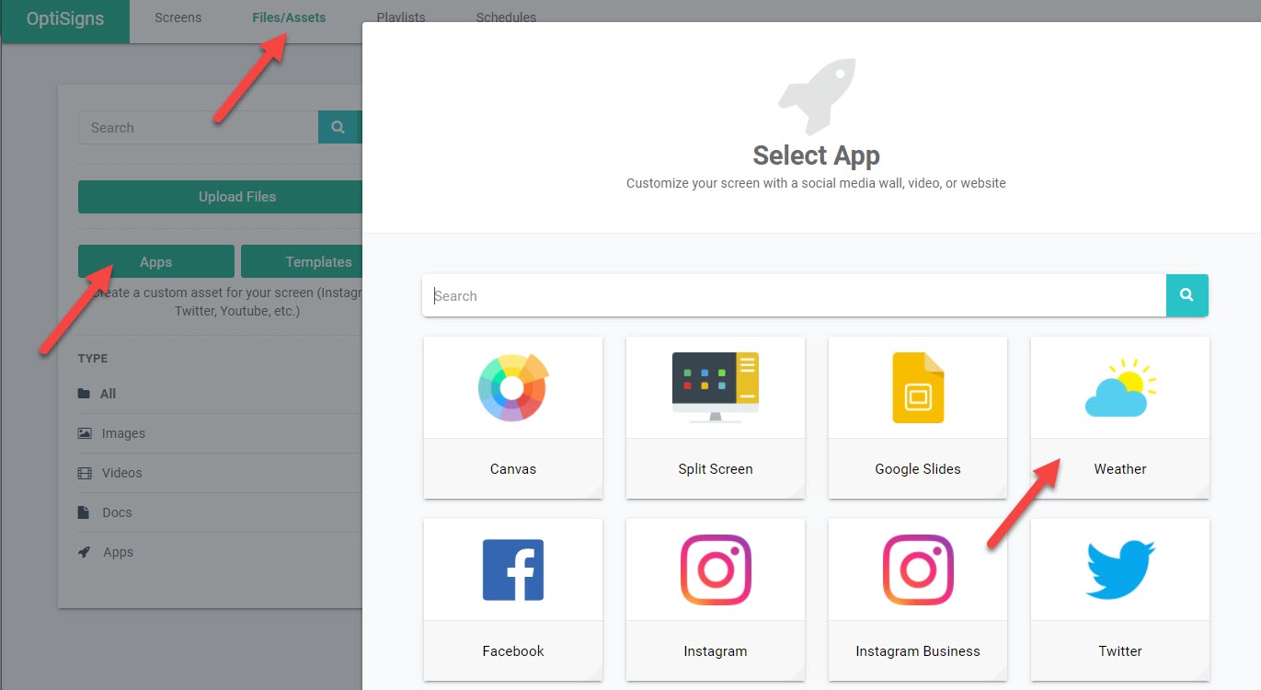Click the Select App search magnifier button
1261x690 pixels.
coord(1187,295)
